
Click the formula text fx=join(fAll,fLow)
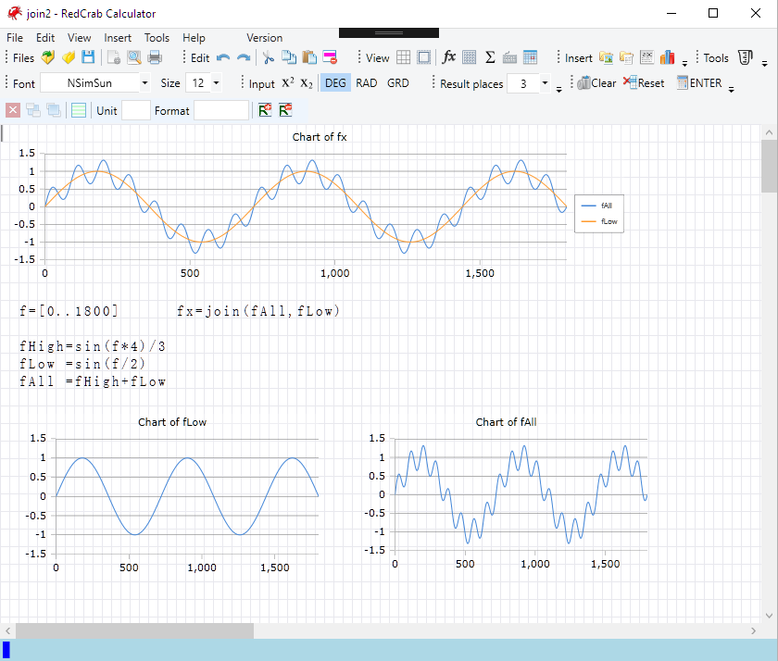click(258, 311)
